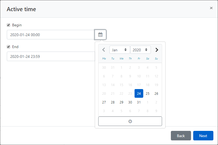Choose day 26 in the calendar
The height and width of the screenshot is (145, 218).
156,94
